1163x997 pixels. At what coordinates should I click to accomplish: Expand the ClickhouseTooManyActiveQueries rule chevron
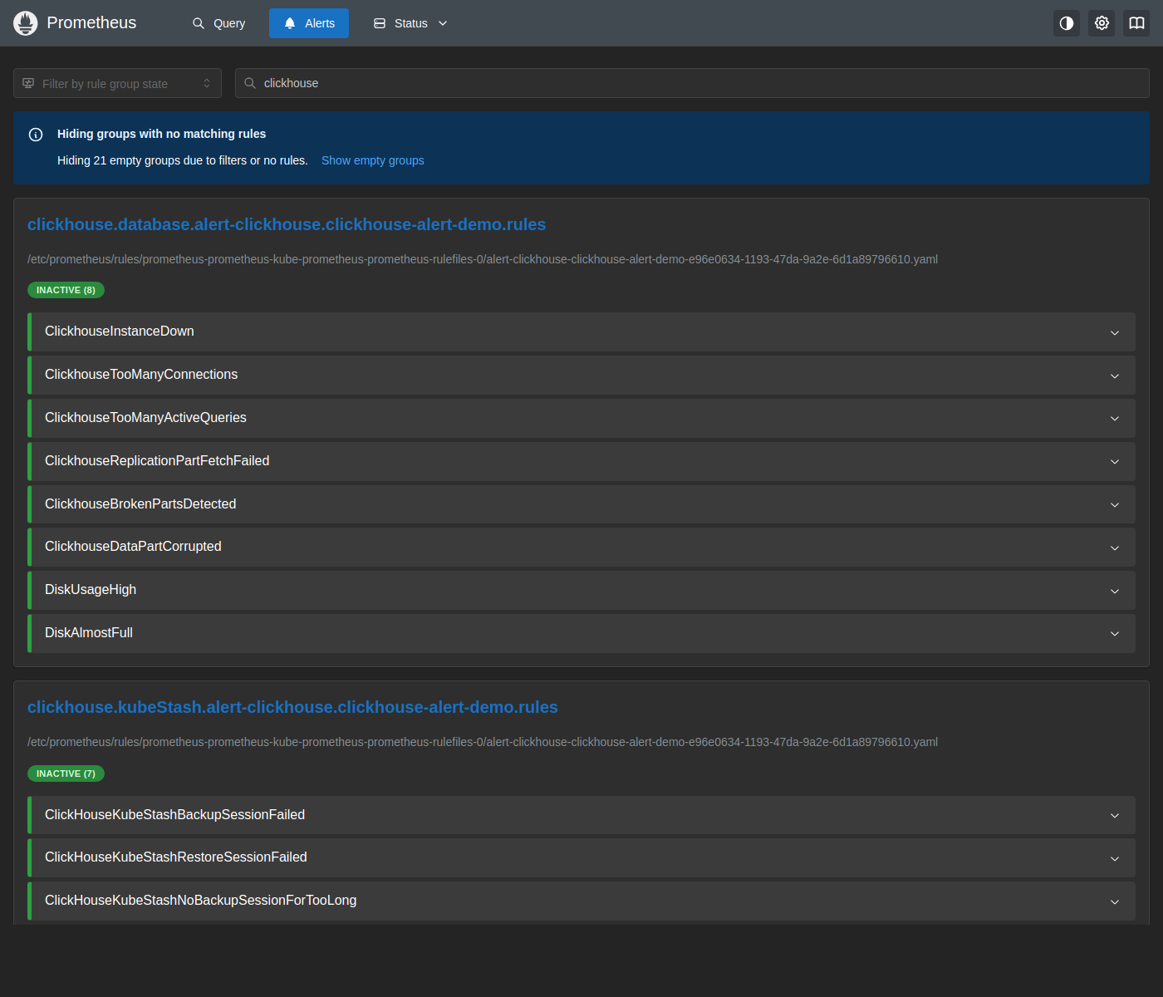click(1115, 419)
